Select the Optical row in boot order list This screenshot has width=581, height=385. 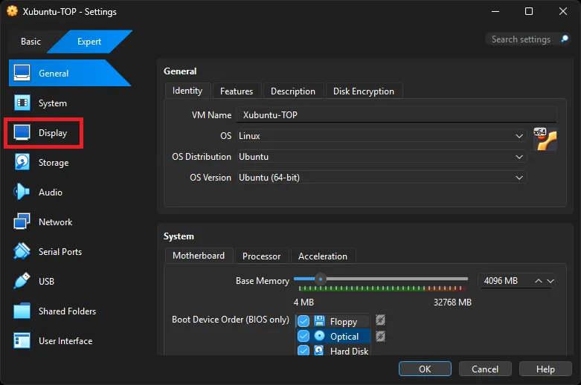[333, 336]
